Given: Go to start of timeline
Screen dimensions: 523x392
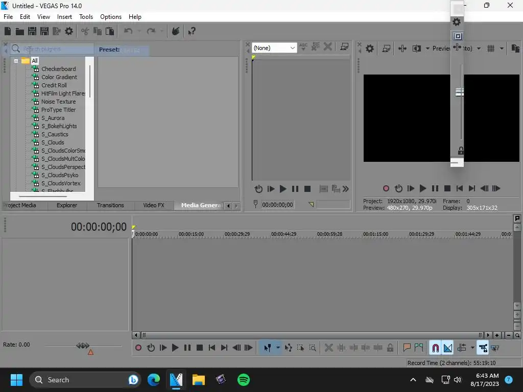Looking at the screenshot, I should click(212, 348).
